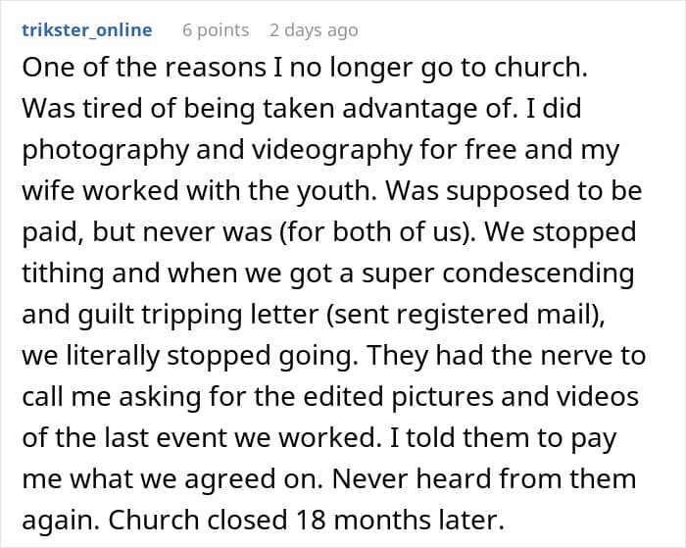Click the phrase Never heard from them

484,478
